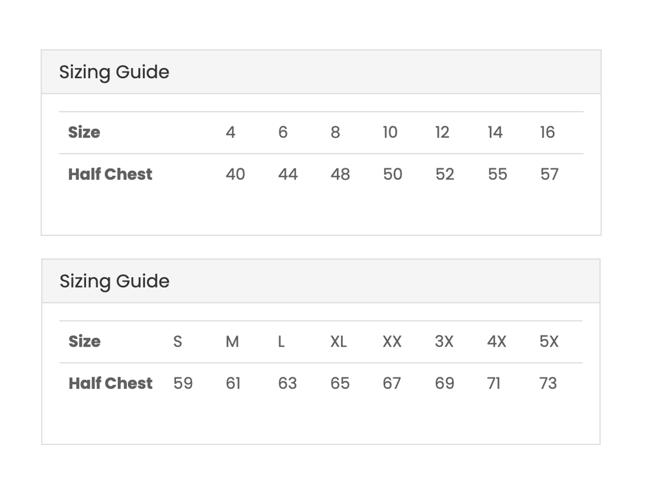Select the XX size header

pos(392,341)
